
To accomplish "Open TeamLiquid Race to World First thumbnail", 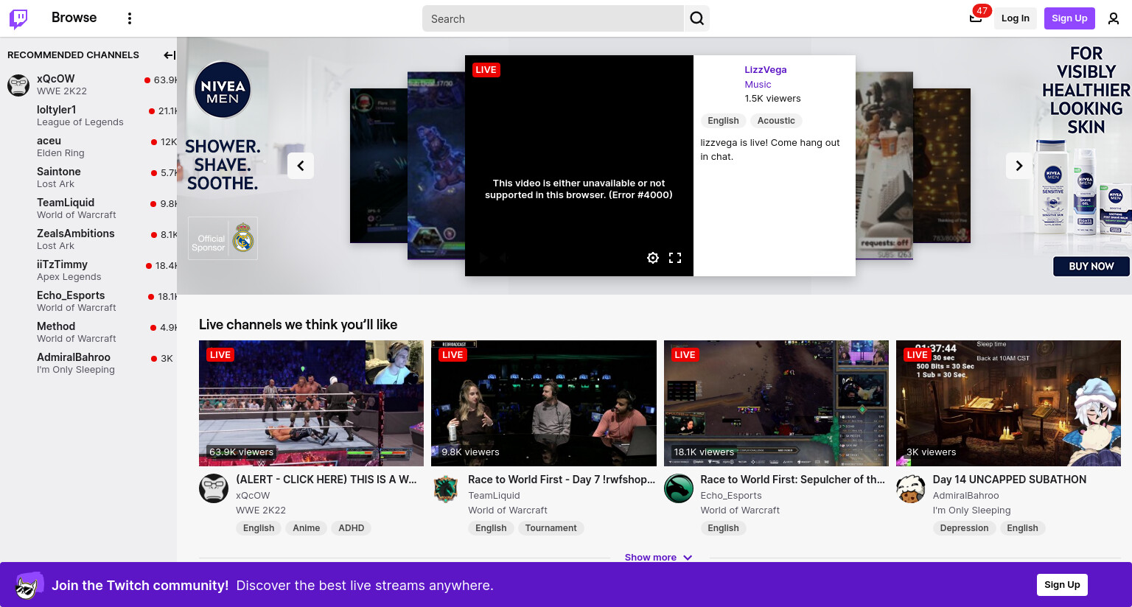I will 544,403.
